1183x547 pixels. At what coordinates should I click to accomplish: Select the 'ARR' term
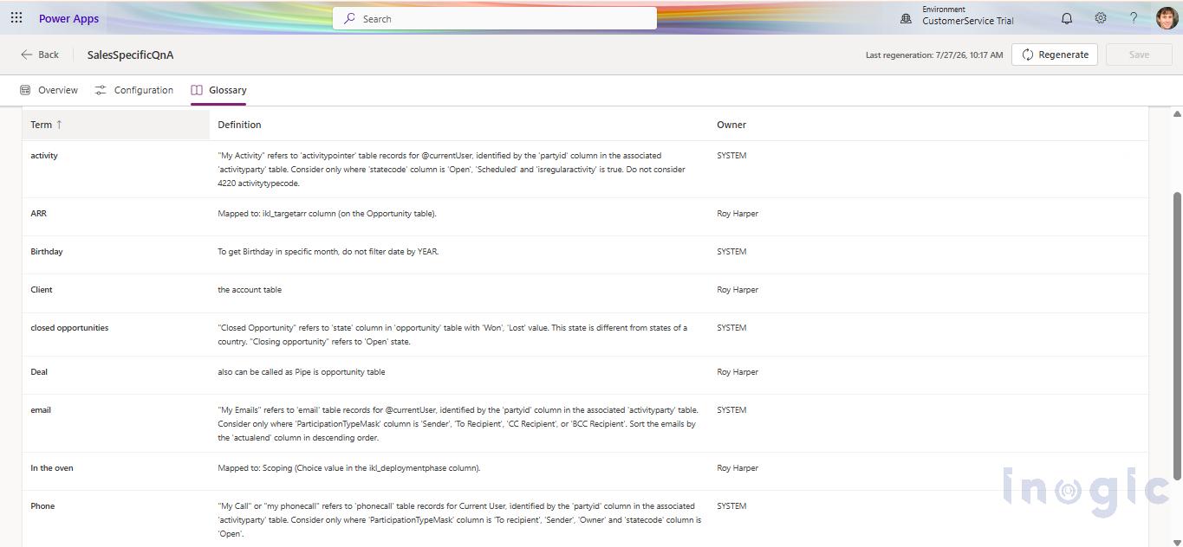tap(38, 213)
